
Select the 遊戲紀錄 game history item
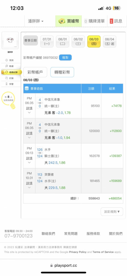coord(12,72)
